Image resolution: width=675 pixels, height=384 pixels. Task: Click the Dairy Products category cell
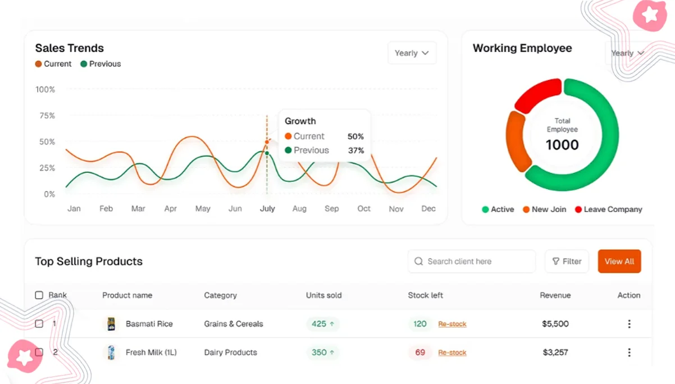(230, 353)
